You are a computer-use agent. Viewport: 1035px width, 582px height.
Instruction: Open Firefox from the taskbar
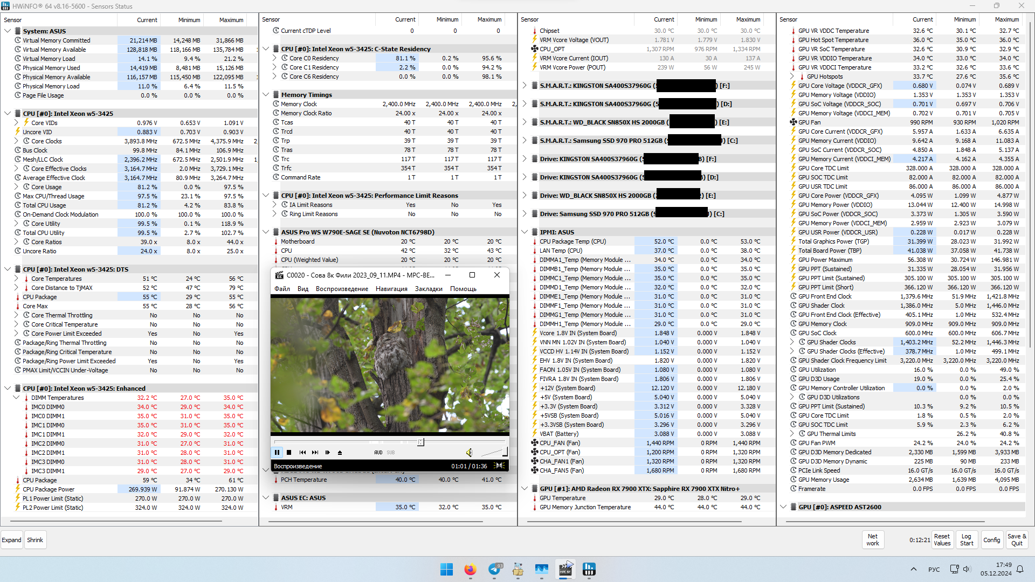tap(470, 570)
